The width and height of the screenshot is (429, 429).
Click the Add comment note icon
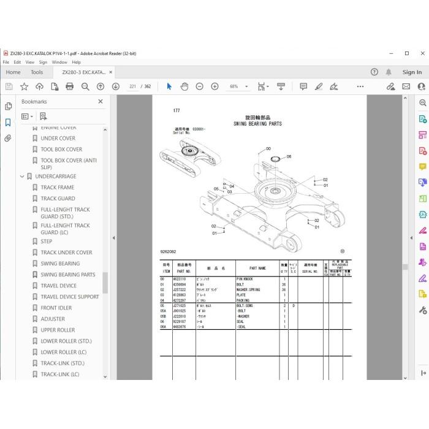click(303, 87)
